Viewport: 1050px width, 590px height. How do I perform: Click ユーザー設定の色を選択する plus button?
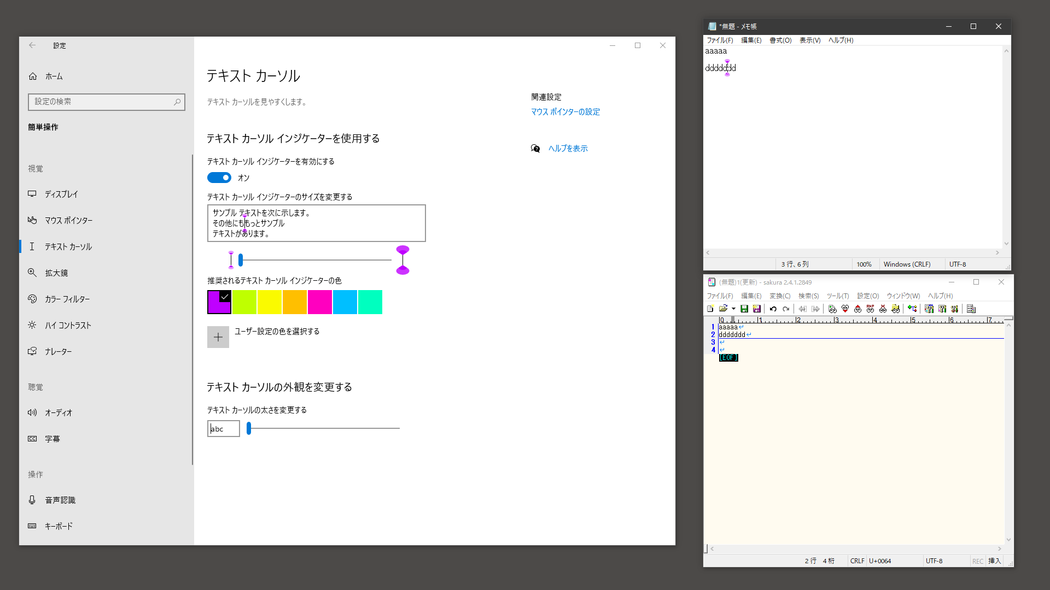coord(218,337)
